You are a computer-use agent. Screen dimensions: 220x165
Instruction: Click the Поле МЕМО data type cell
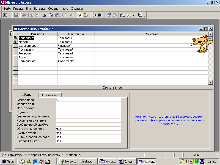[76, 61]
